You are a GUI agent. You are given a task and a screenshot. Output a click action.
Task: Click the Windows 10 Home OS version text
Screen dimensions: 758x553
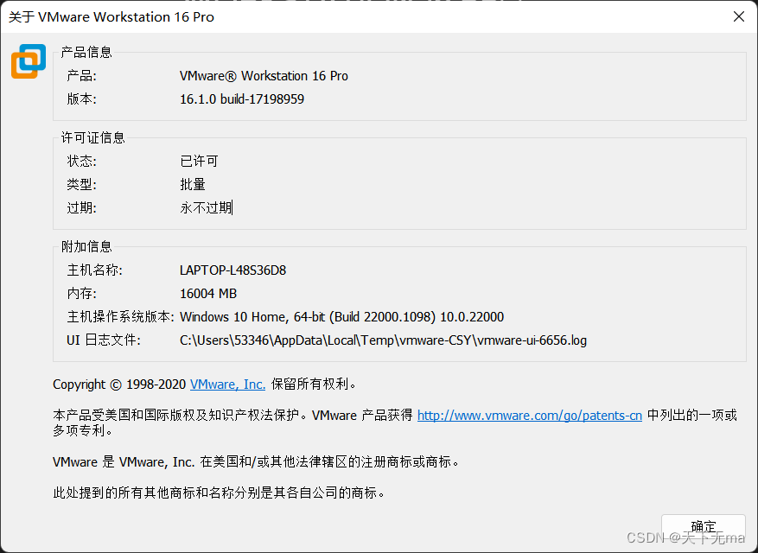[x=341, y=316]
